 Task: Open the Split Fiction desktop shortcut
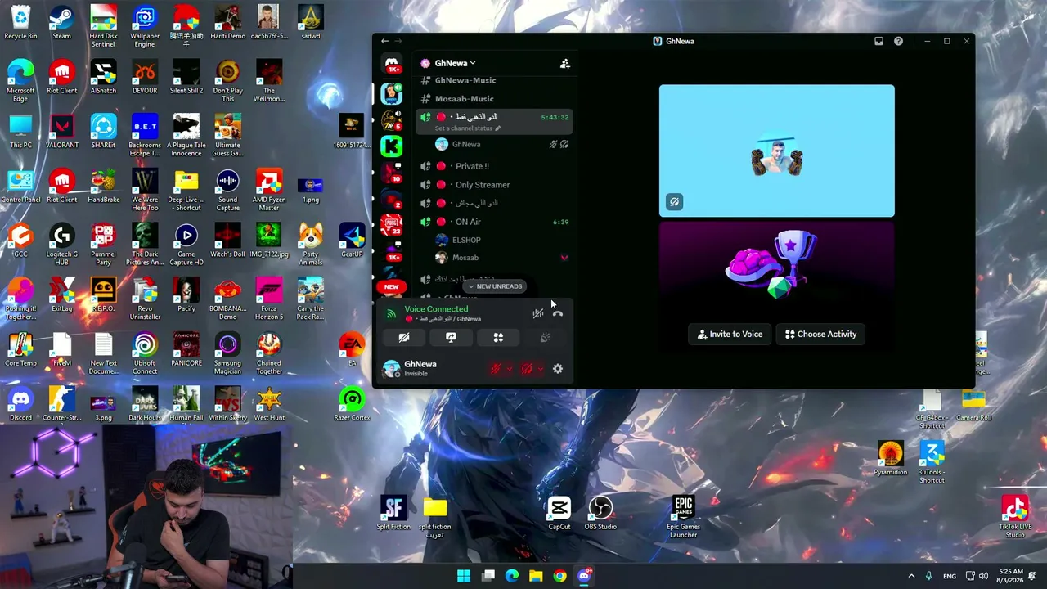pos(393,513)
